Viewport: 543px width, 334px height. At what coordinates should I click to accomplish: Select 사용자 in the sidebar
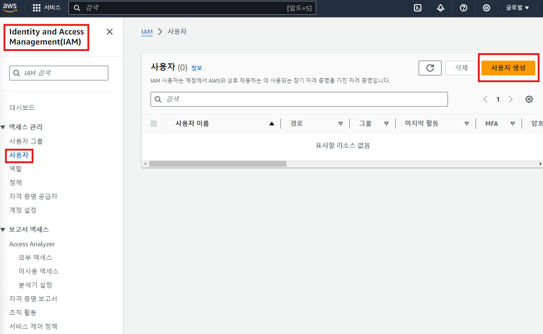(19, 155)
